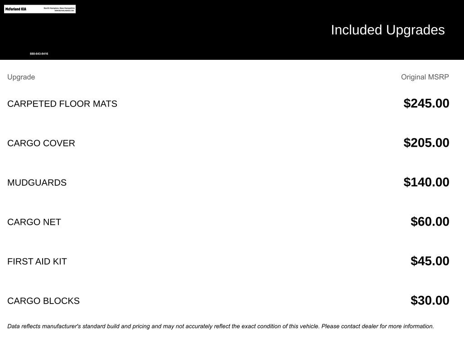Click the $205.00 price

pyautogui.click(x=426, y=143)
